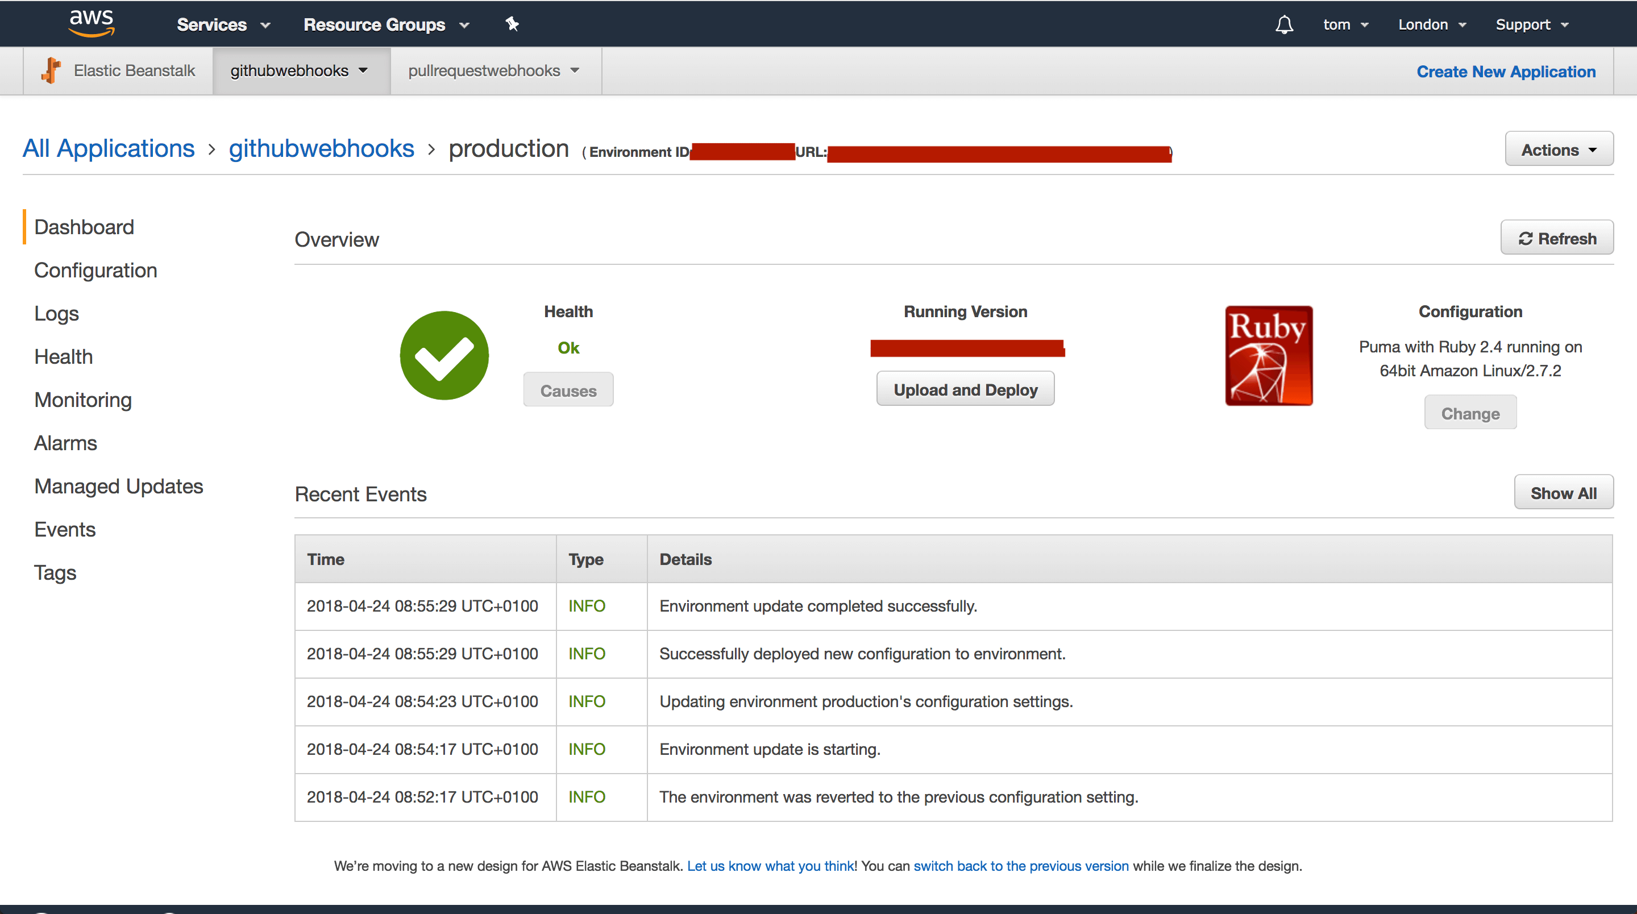Click 'Let us know what you think' link
The image size is (1637, 914).
[x=772, y=866]
